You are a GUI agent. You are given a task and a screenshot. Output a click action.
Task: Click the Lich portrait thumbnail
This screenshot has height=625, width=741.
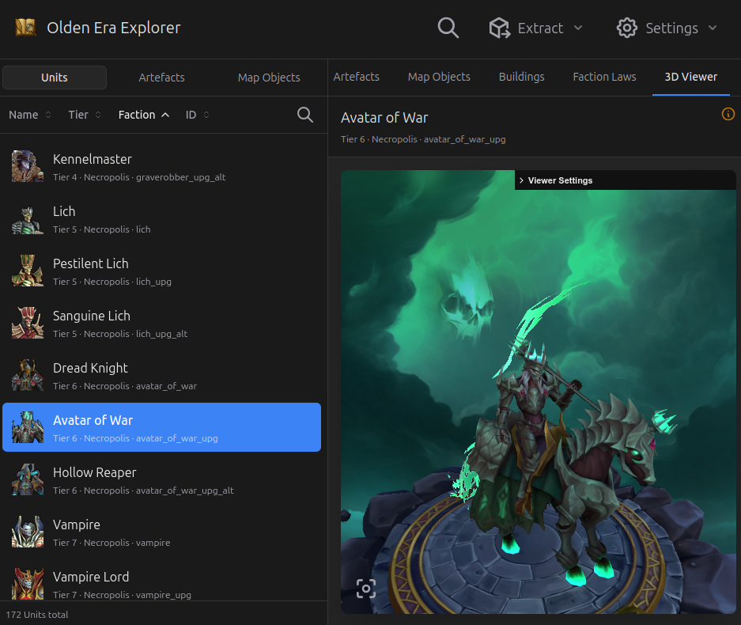pos(28,218)
